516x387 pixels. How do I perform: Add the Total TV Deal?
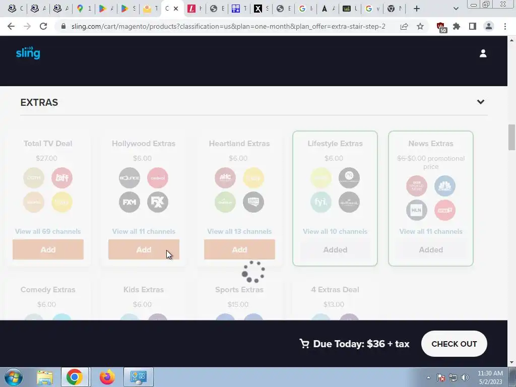pyautogui.click(x=48, y=249)
